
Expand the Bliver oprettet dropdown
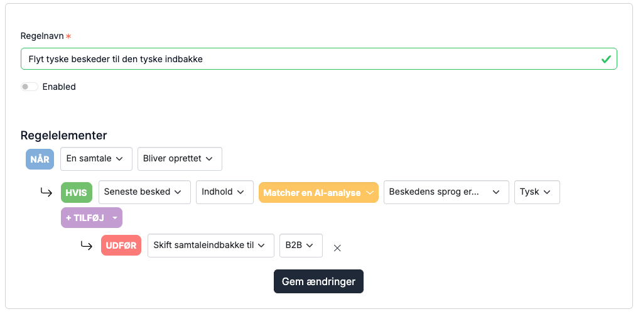pyautogui.click(x=180, y=159)
